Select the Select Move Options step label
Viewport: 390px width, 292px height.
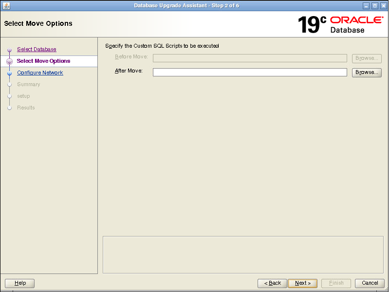(x=43, y=61)
